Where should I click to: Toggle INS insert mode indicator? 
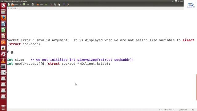point(193,110)
